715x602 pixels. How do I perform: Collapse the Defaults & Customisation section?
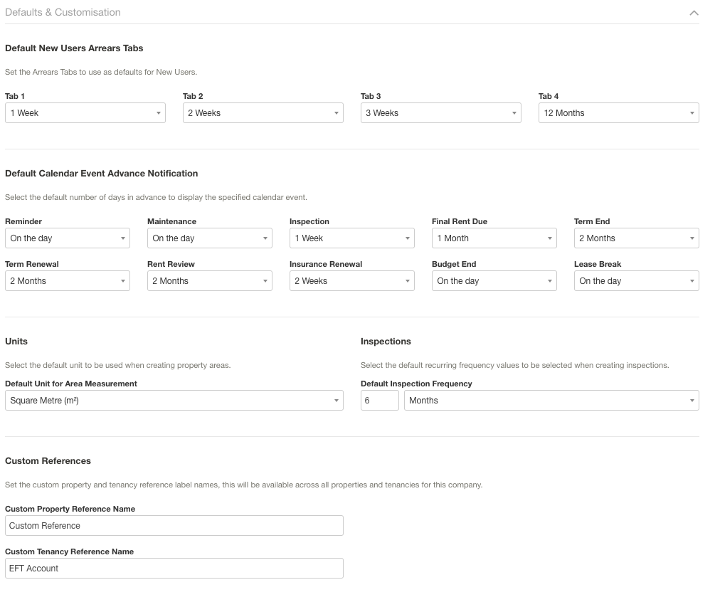click(x=694, y=13)
